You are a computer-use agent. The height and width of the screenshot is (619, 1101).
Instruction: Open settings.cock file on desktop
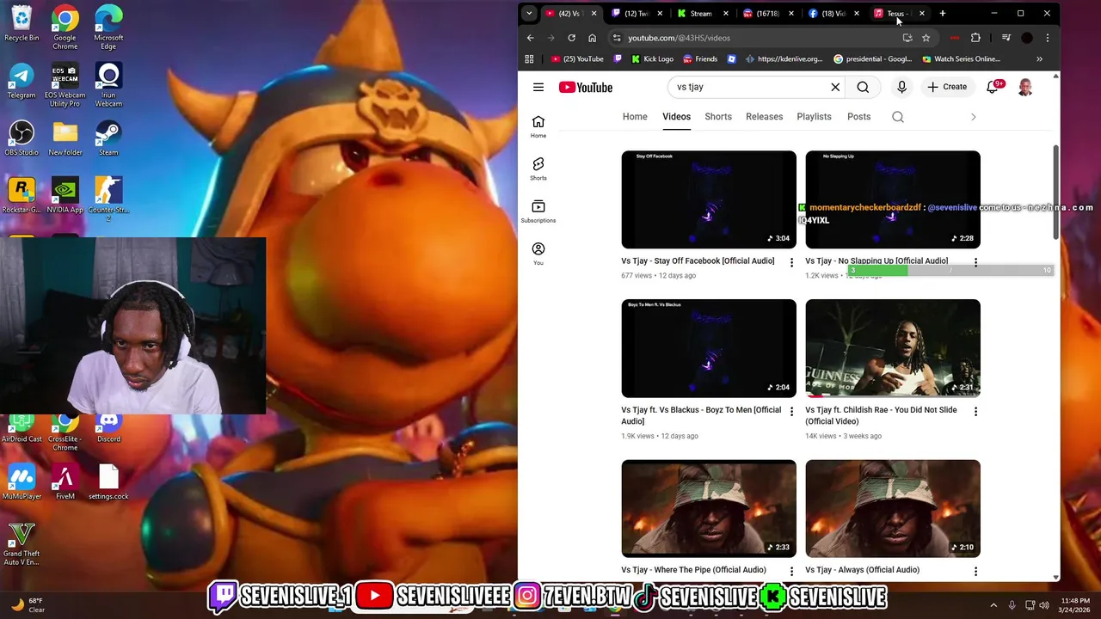click(x=108, y=481)
